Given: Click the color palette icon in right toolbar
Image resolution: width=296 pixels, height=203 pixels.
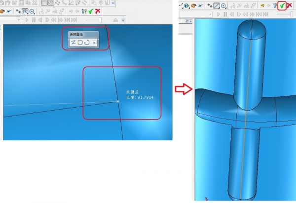Looking at the screenshot, I should 194,6.
